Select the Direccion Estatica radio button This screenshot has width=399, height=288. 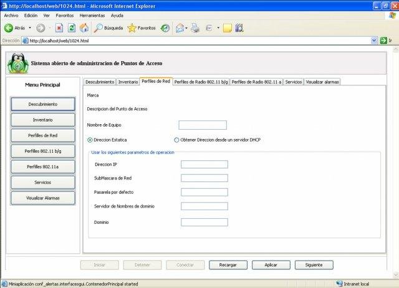(x=90, y=140)
